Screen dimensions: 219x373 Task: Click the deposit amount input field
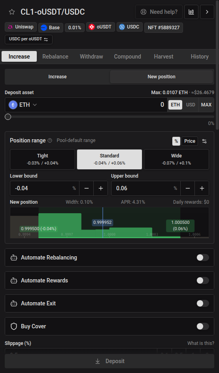point(102,105)
